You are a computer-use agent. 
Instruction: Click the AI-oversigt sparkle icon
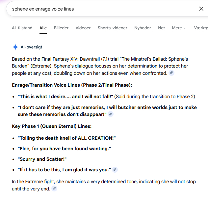(15, 47)
